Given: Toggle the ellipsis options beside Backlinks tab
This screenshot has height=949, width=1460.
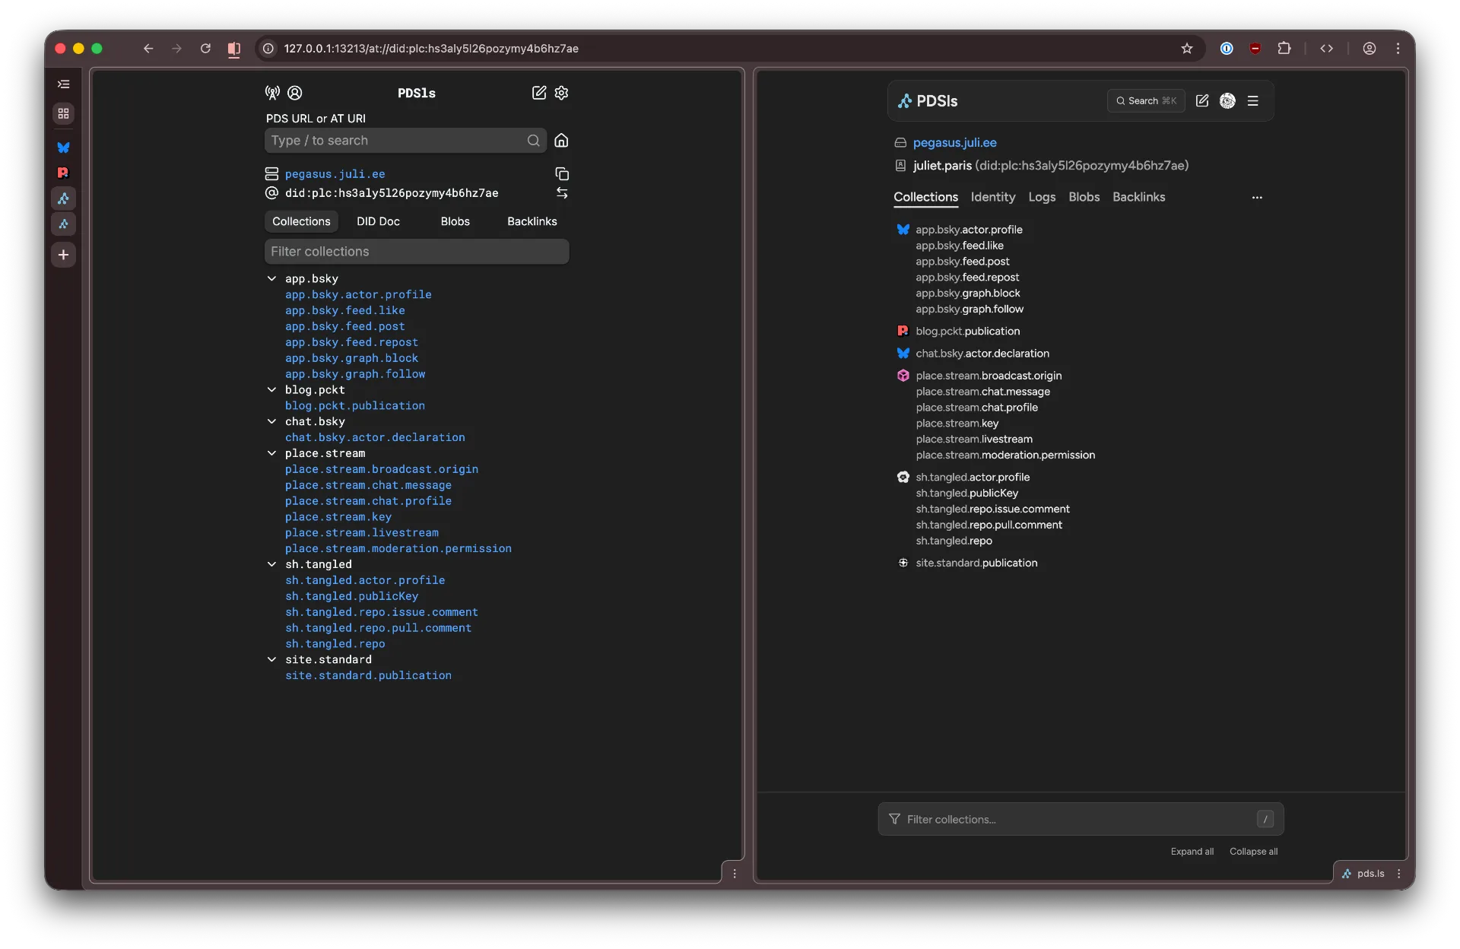Looking at the screenshot, I should point(1258,197).
